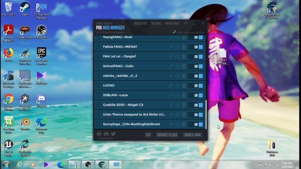Edit the Urien Theme mod entry

(171, 115)
